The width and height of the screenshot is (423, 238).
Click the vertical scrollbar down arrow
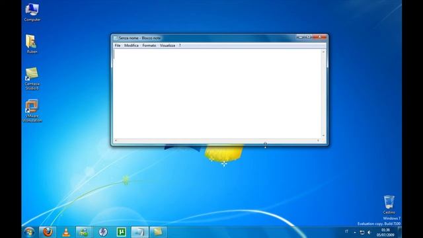point(323,136)
